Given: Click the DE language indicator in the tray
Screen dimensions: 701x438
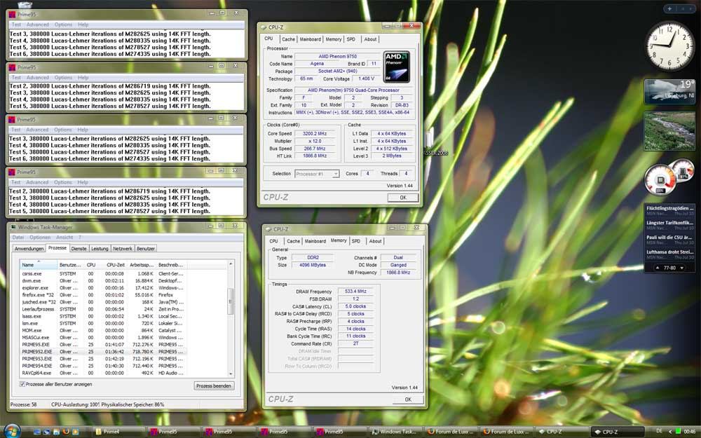Looking at the screenshot, I should coord(659,431).
